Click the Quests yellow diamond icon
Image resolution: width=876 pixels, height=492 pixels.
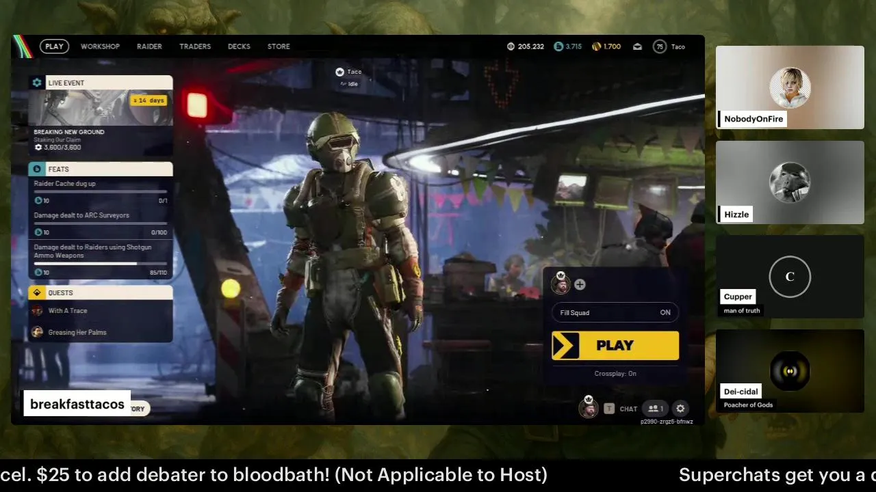[x=37, y=292]
